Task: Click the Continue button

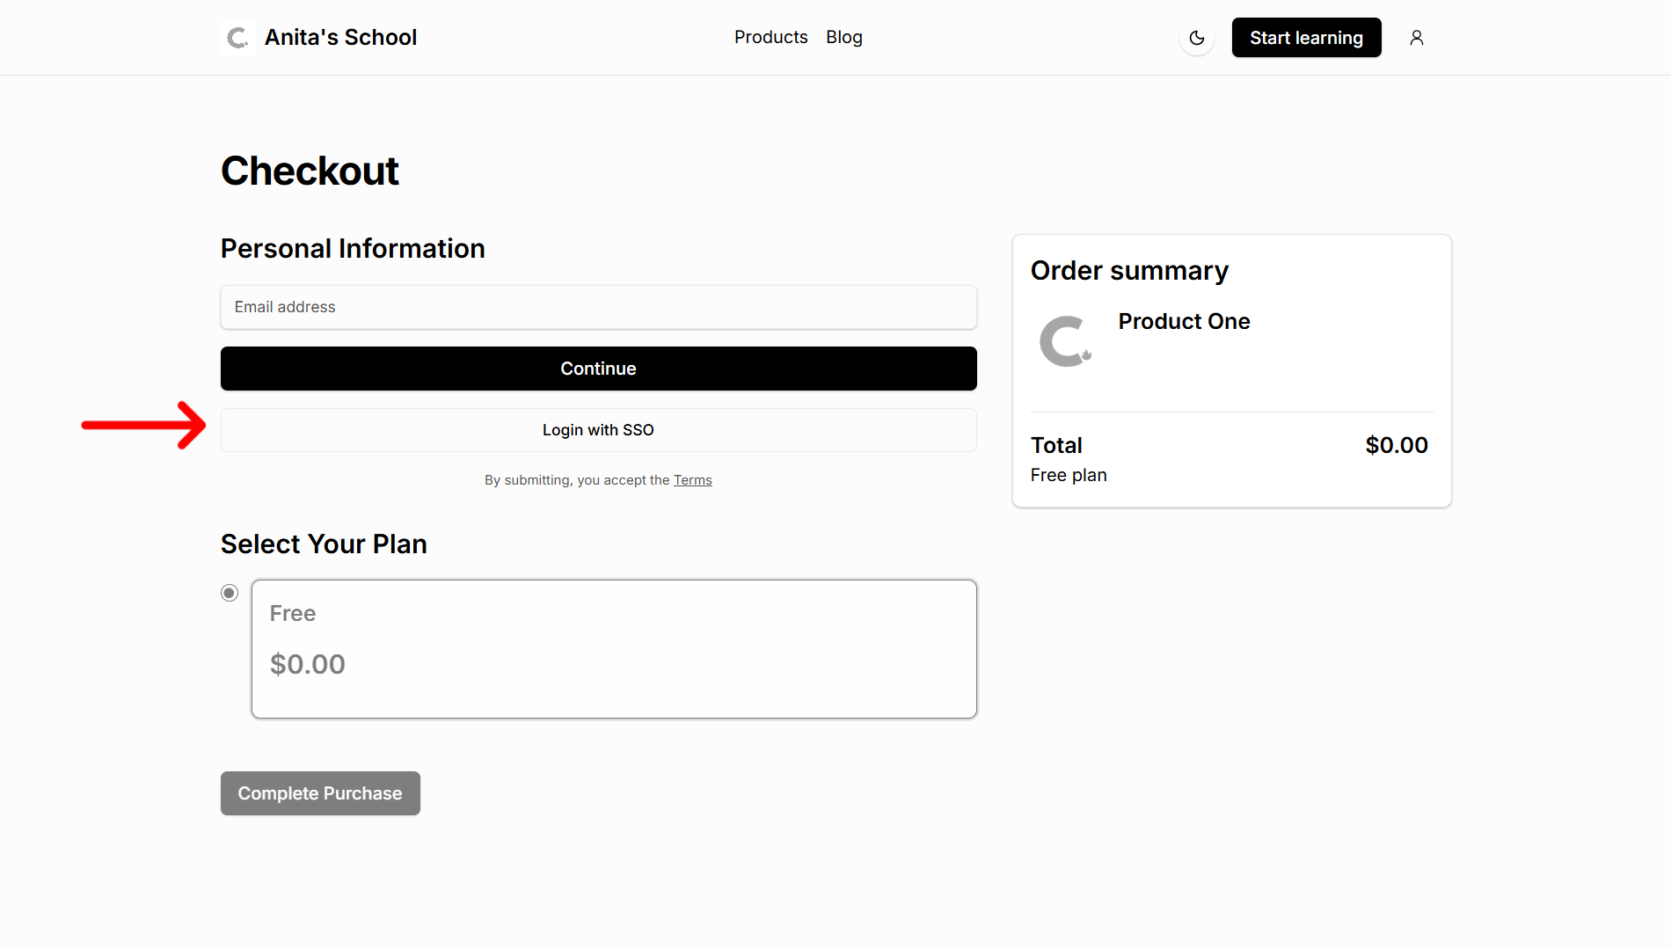Action: point(598,369)
